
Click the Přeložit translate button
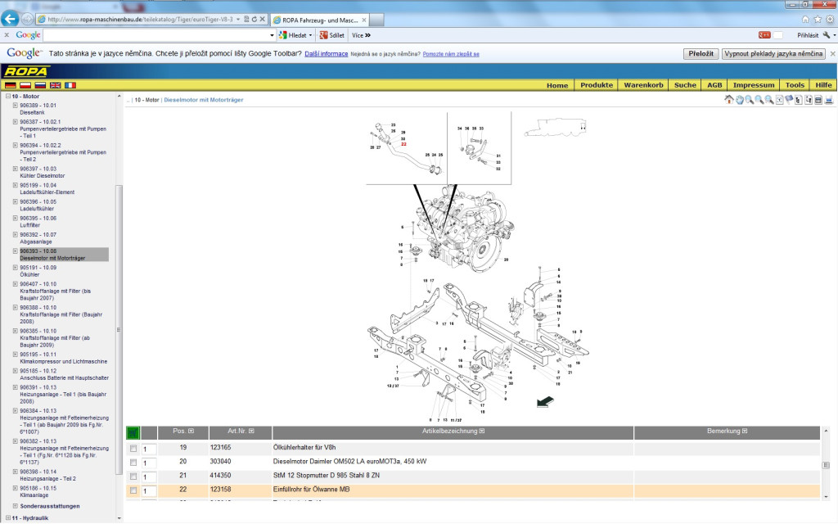point(701,54)
